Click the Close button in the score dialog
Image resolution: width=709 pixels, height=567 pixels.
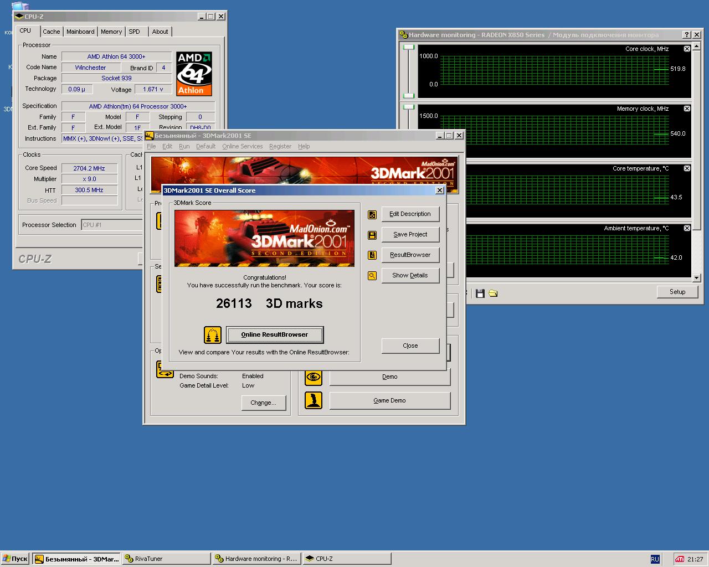(410, 346)
